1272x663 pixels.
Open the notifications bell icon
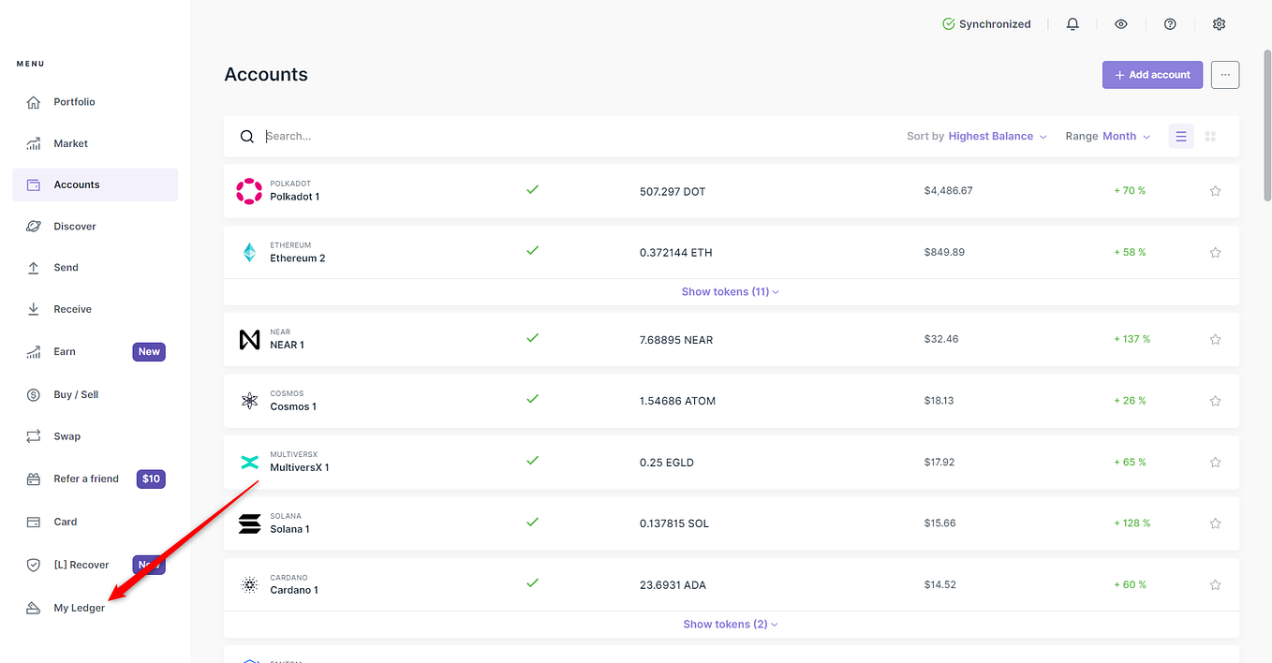1072,24
